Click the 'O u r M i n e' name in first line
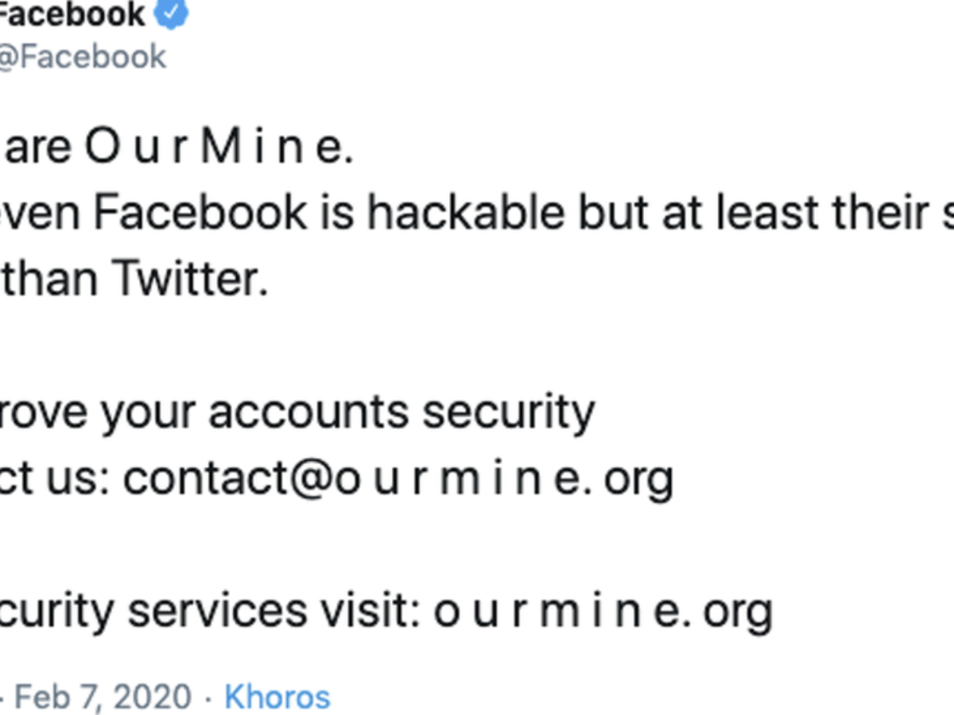Viewport: 954px width, 715px height. point(218,149)
